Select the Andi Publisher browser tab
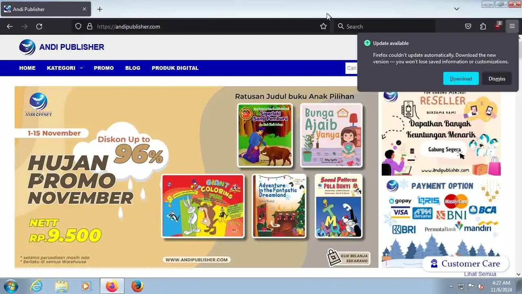 point(46,9)
